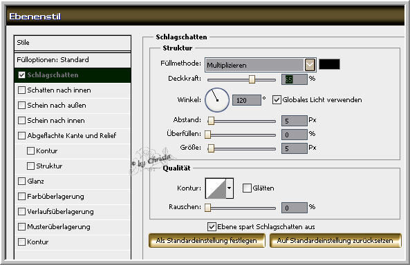Enable the Glanz checkbox
Image resolution: width=410 pixels, height=265 pixels.
tap(21, 181)
